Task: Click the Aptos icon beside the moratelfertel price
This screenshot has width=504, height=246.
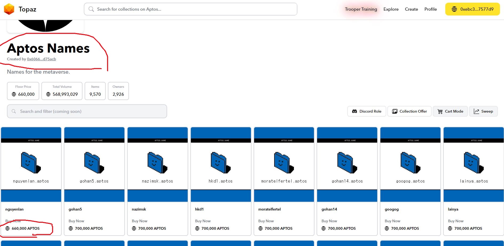Action: click(261, 228)
